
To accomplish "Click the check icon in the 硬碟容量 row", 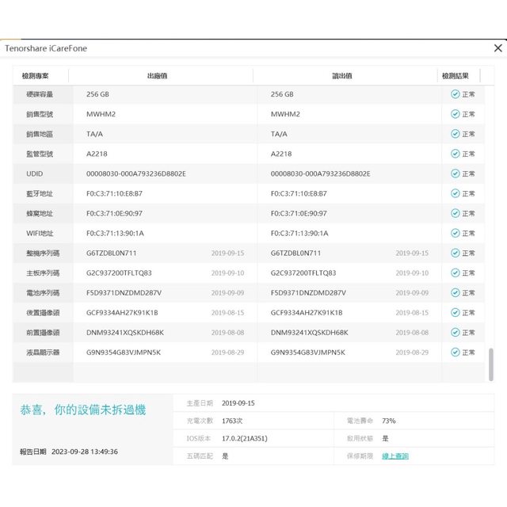I will click(x=455, y=94).
